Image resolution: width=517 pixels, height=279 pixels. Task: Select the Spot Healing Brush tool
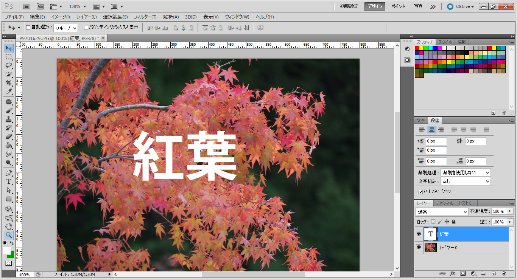[9, 102]
